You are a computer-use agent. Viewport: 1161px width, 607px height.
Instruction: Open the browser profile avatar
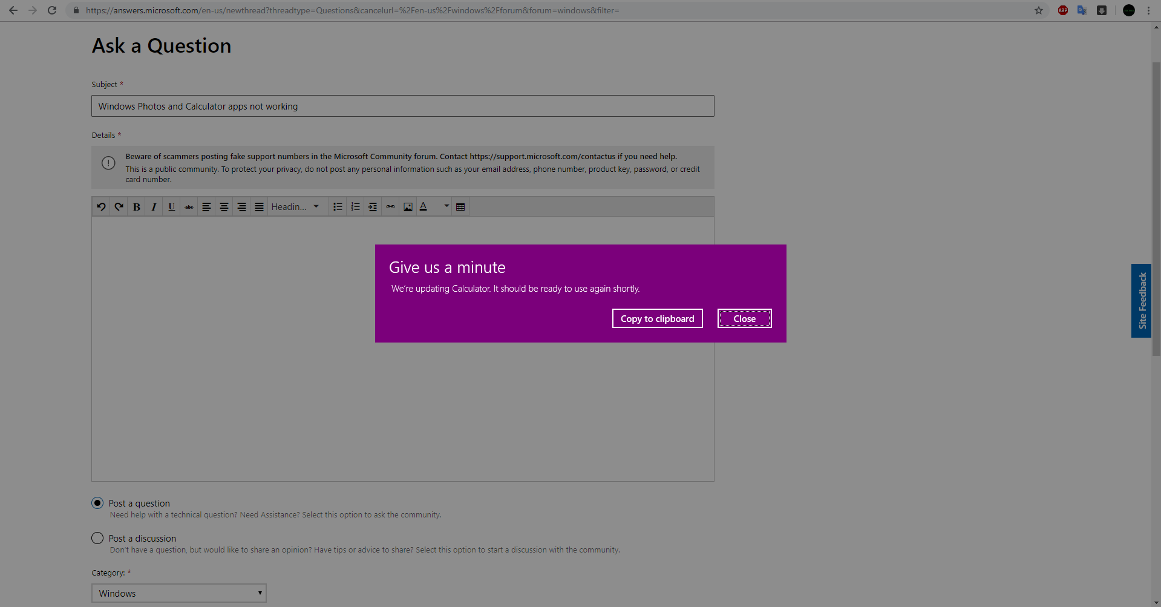[x=1129, y=10]
